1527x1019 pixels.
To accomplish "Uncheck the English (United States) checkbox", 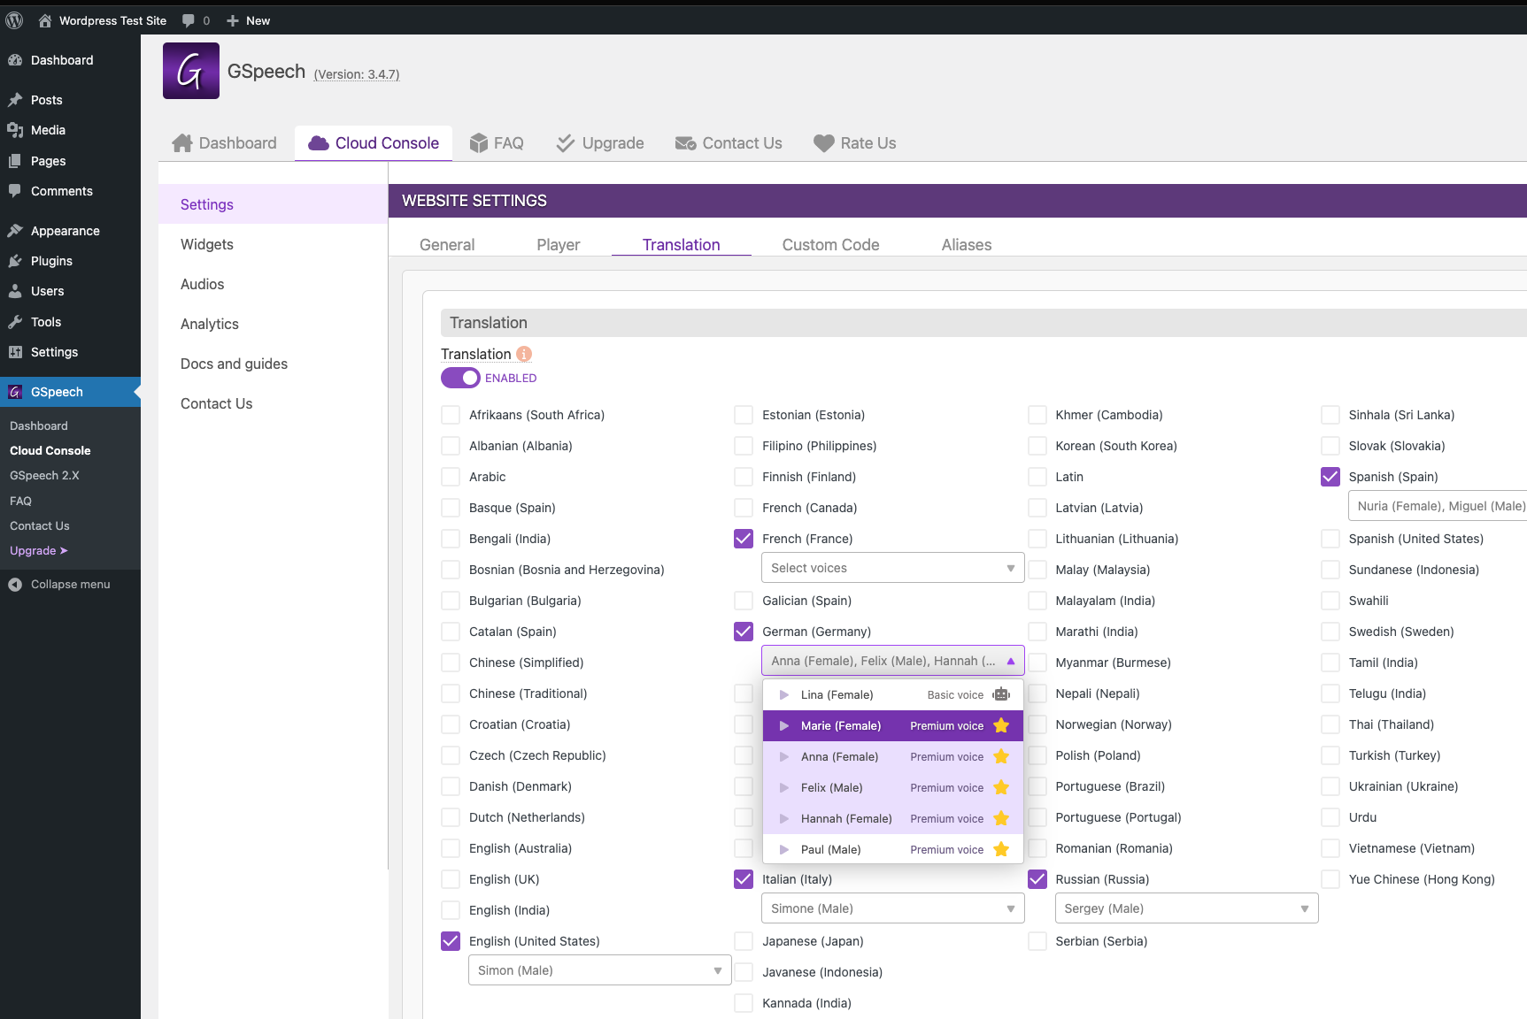I will pos(451,941).
